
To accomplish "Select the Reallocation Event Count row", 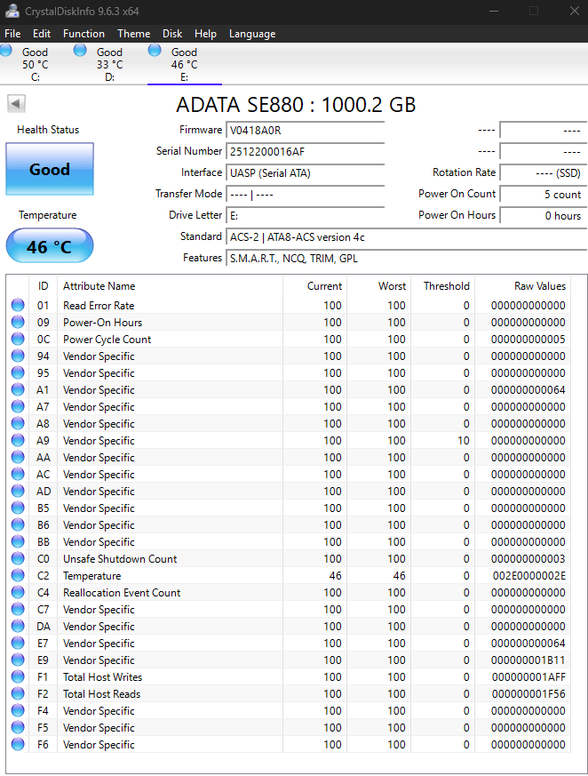I will pyautogui.click(x=122, y=593).
